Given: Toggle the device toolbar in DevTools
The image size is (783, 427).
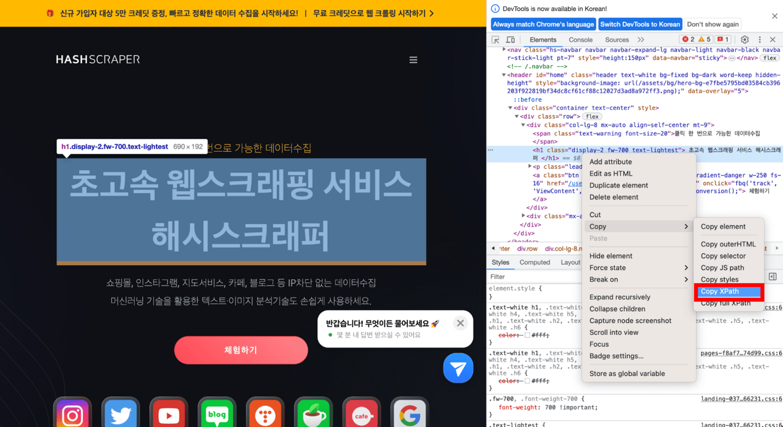Looking at the screenshot, I should coord(510,40).
